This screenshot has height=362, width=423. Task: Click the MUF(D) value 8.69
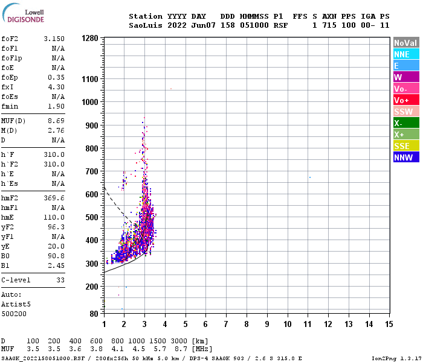(x=56, y=121)
